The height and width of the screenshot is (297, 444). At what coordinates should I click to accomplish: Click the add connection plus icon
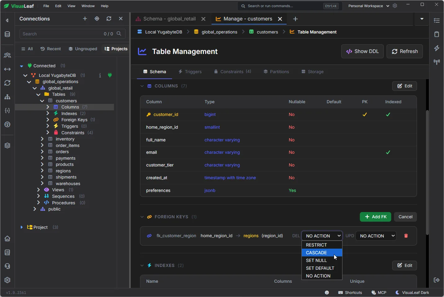click(x=85, y=19)
